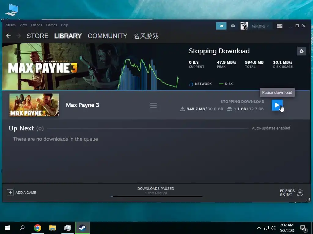Image resolution: width=313 pixels, height=234 pixels.
Task: Click the Up Next heading
Action: click(21, 128)
